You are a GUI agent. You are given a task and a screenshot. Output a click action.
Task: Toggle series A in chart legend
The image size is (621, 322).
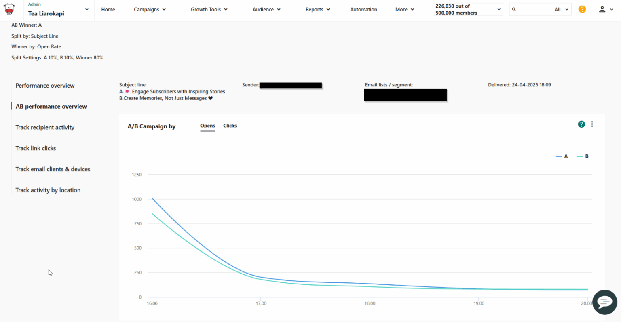pyautogui.click(x=562, y=156)
